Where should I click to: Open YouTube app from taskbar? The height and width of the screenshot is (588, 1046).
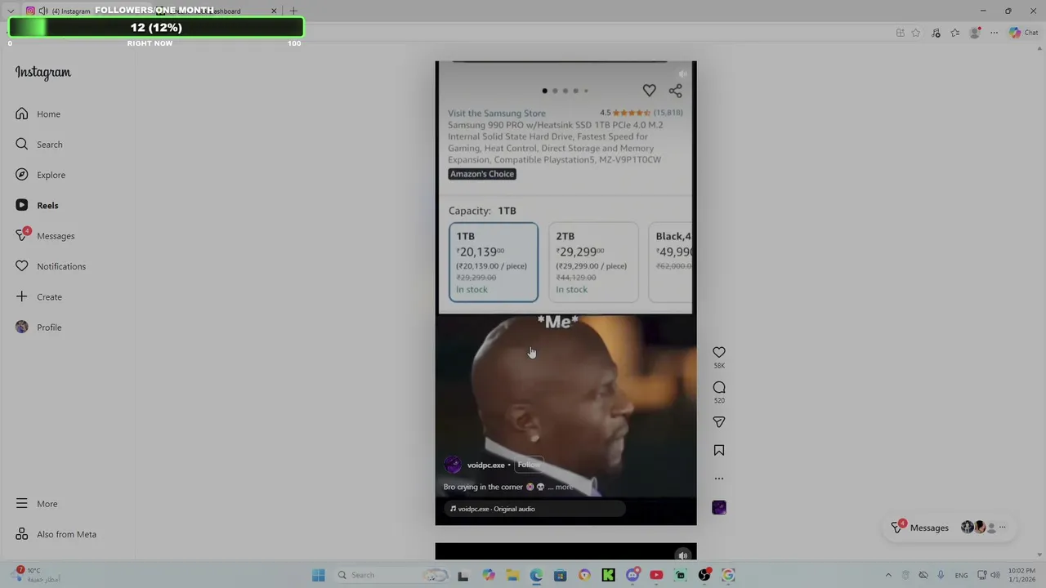tap(656, 575)
